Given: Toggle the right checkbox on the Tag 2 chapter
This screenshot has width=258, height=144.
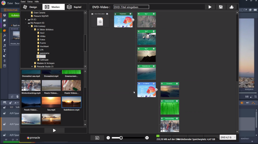Looking at the screenshot, I should pos(154,31).
